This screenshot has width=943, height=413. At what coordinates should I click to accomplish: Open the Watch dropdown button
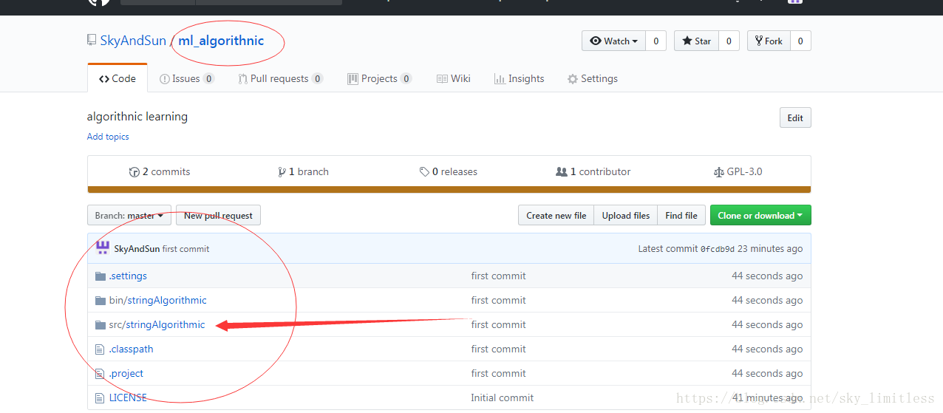613,41
